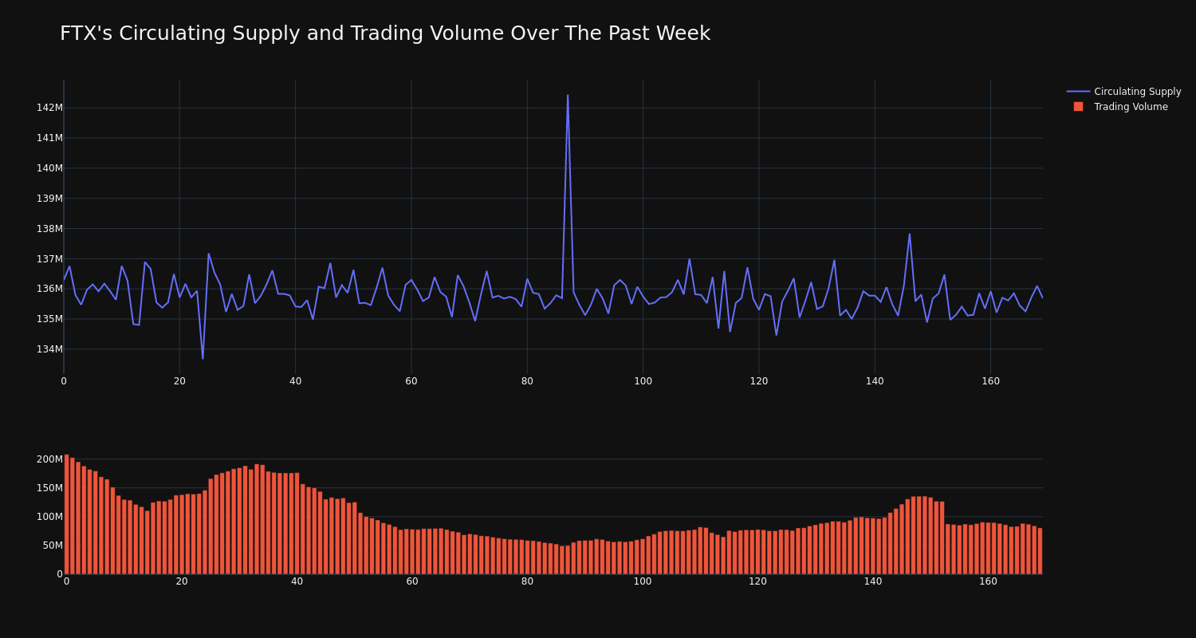Click the Trading Volume legend color swatch
Image resolution: width=1196 pixels, height=638 pixels.
[1078, 107]
